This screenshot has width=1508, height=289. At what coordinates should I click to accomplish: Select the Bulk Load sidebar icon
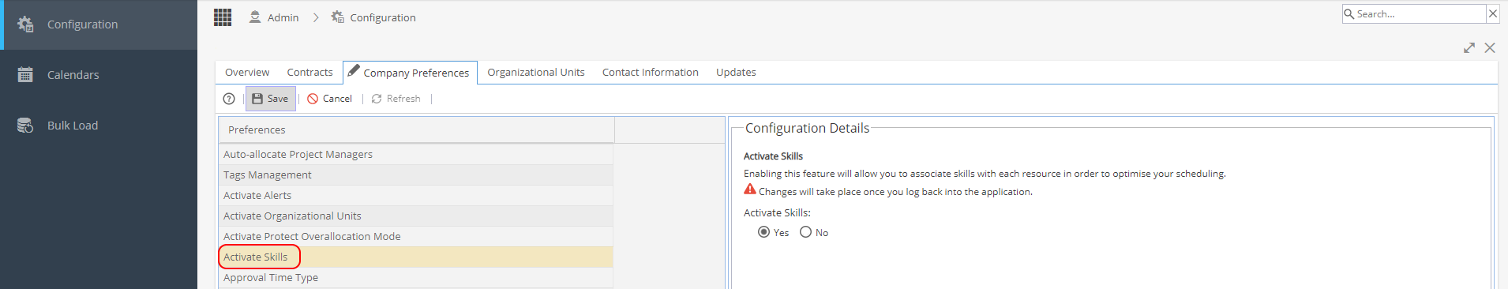point(25,126)
